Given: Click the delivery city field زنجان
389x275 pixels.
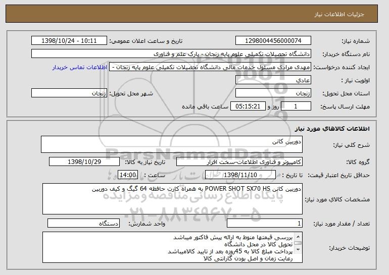Looking at the screenshot, I should 69,93.
